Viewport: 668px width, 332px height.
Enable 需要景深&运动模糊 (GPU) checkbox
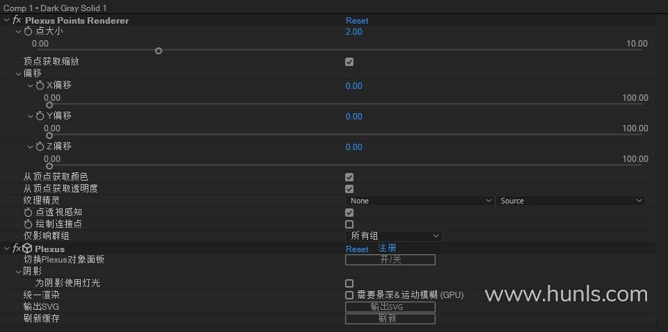coord(349,295)
